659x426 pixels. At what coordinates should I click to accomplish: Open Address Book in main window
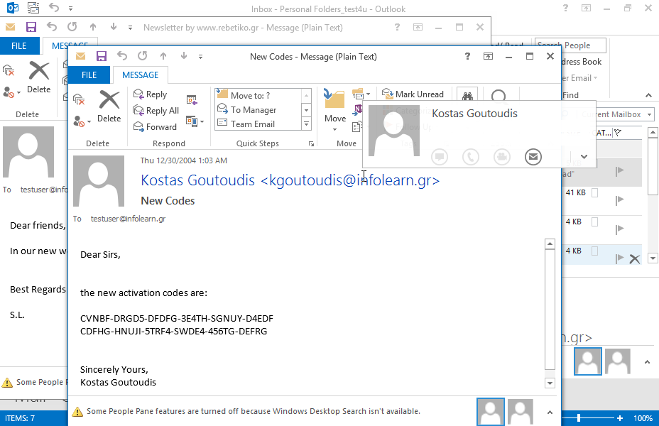coord(582,62)
